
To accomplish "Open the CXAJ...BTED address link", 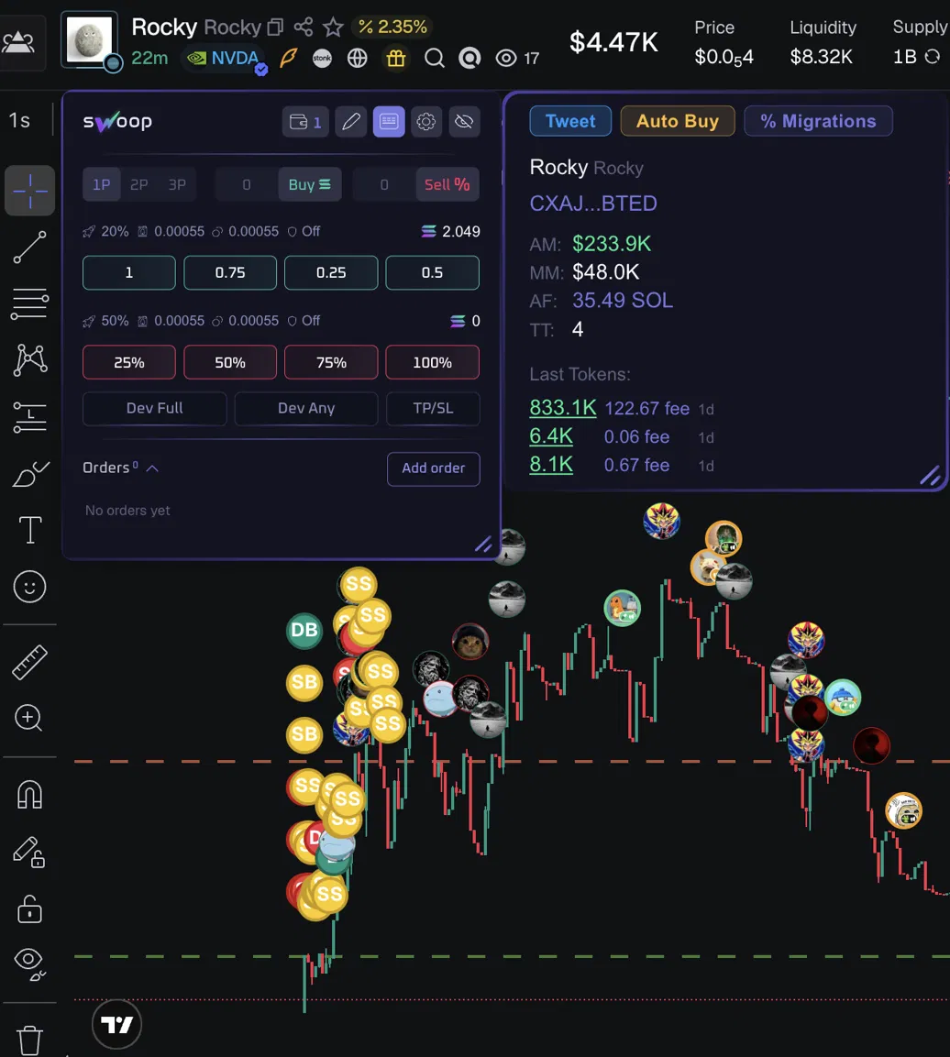I will pos(593,203).
